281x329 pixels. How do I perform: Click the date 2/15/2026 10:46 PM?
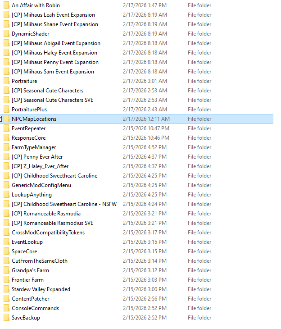(x=146, y=137)
